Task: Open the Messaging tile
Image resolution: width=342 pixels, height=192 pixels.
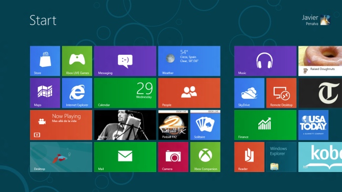Action: (125, 61)
